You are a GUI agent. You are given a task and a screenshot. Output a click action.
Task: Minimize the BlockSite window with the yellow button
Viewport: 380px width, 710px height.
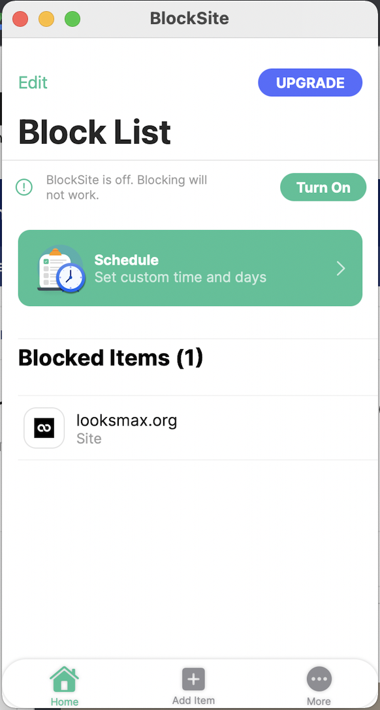[x=46, y=19]
